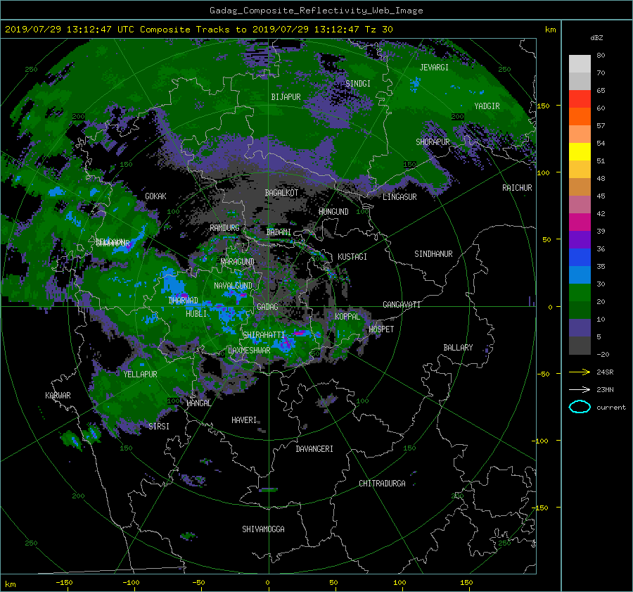Click the SINDGI city label

pos(358,84)
